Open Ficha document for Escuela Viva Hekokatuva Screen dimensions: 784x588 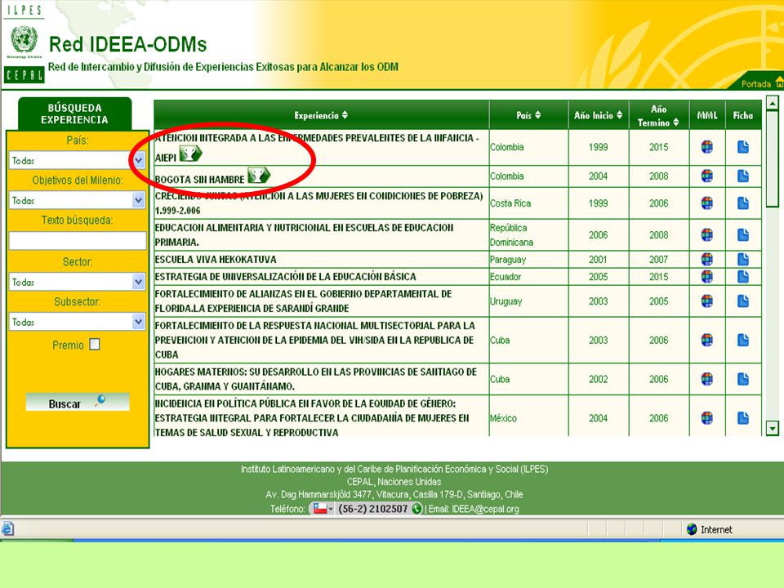(743, 260)
